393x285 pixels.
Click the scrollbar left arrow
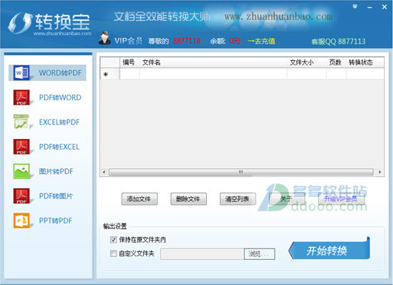point(104,172)
